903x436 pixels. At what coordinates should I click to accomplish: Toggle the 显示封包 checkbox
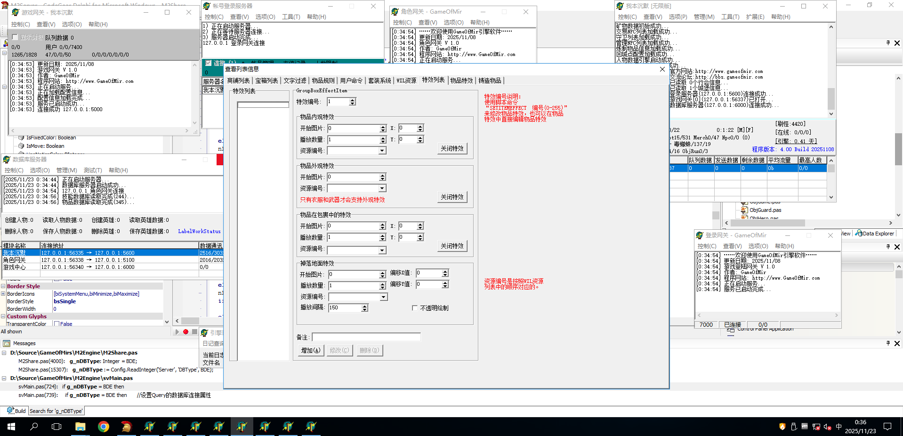pos(15,37)
